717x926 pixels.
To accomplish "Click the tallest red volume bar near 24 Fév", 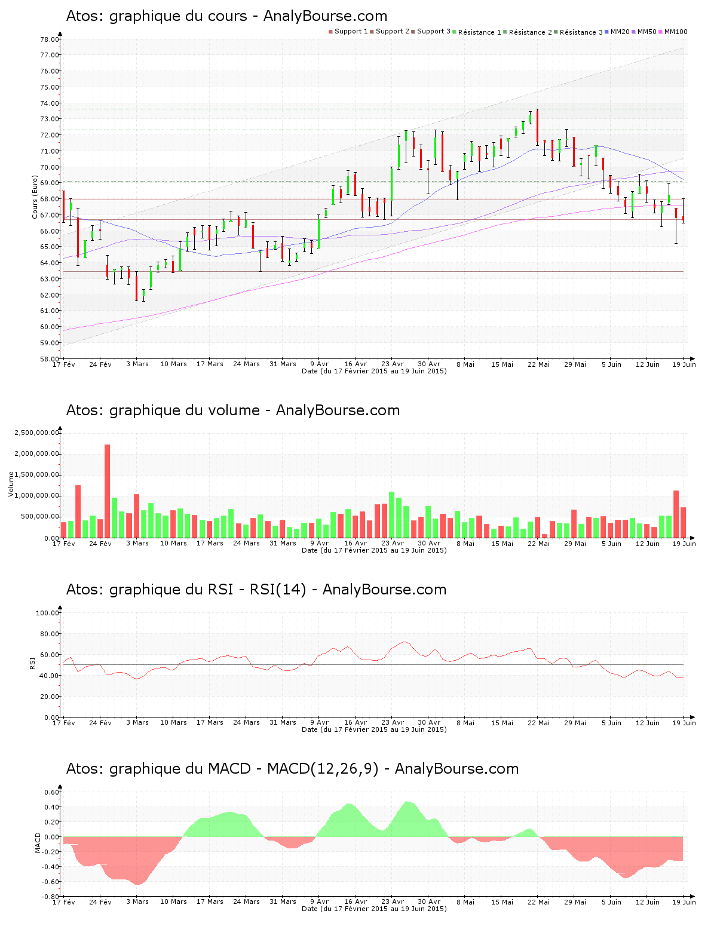I will [108, 491].
